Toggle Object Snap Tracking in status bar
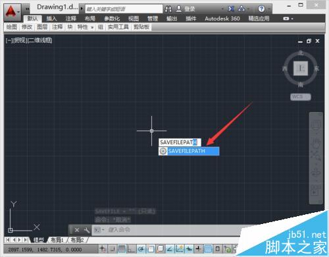 coord(170,249)
